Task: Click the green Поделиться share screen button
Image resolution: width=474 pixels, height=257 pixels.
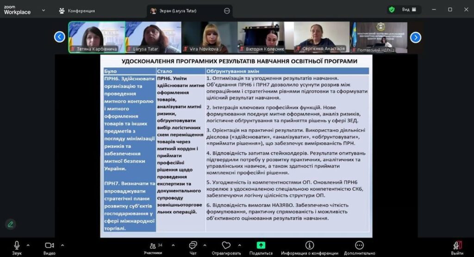Action: point(261,245)
